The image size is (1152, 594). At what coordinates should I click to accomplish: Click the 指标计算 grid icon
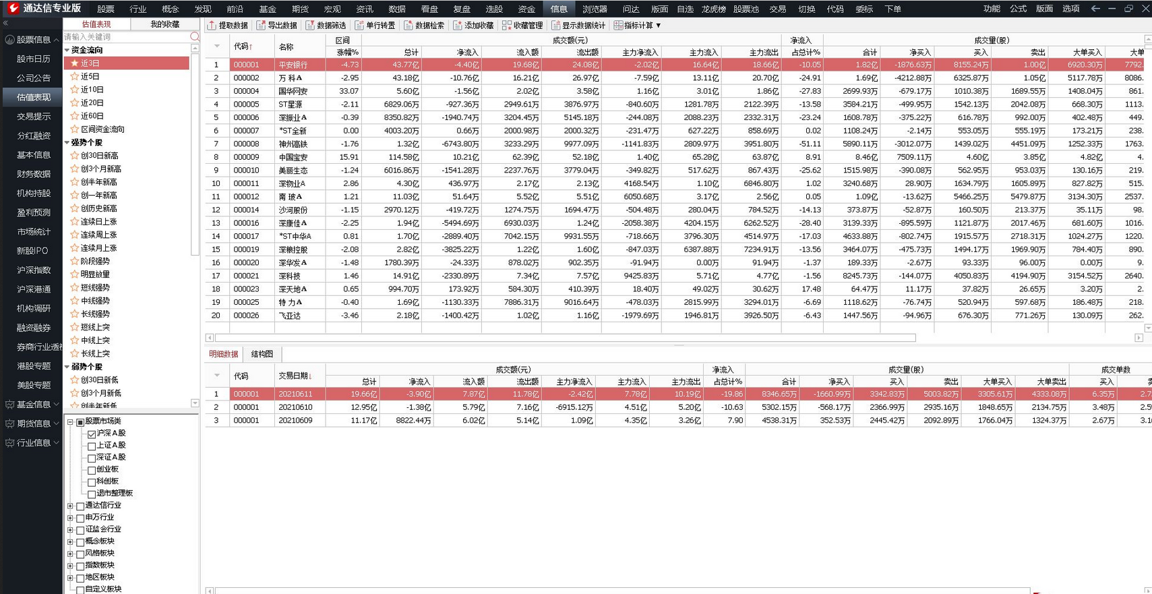tap(618, 26)
